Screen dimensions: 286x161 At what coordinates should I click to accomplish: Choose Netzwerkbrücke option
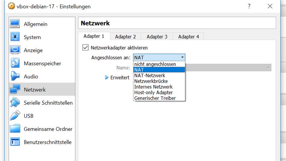point(159,81)
